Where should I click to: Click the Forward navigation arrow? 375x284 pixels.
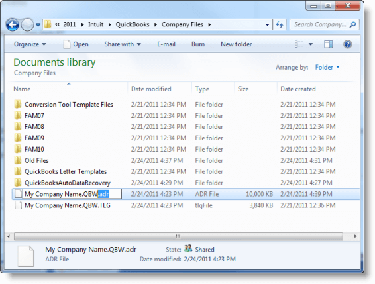click(x=27, y=24)
